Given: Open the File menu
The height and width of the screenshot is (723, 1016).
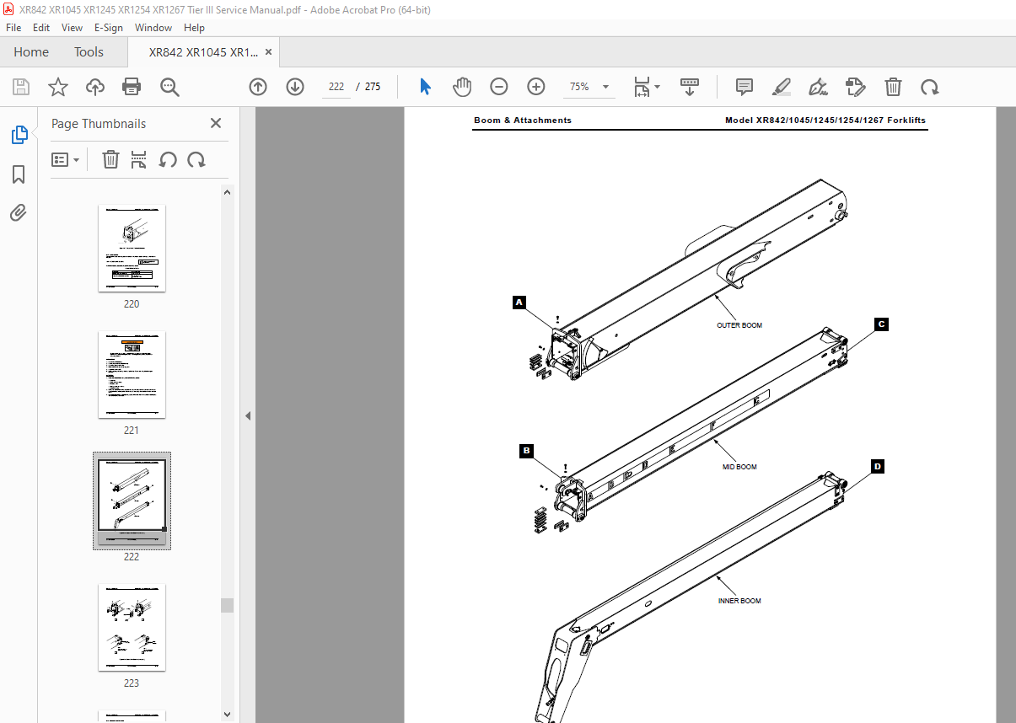Looking at the screenshot, I should point(13,27).
